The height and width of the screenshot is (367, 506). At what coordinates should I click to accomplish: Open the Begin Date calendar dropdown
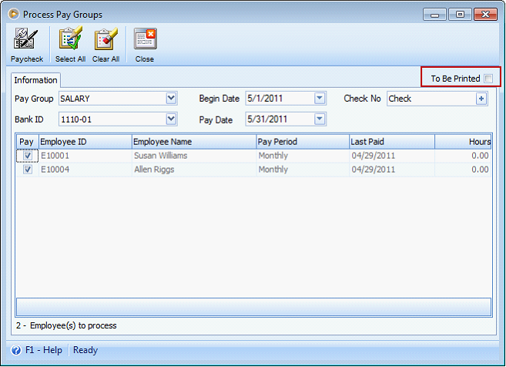click(x=320, y=98)
